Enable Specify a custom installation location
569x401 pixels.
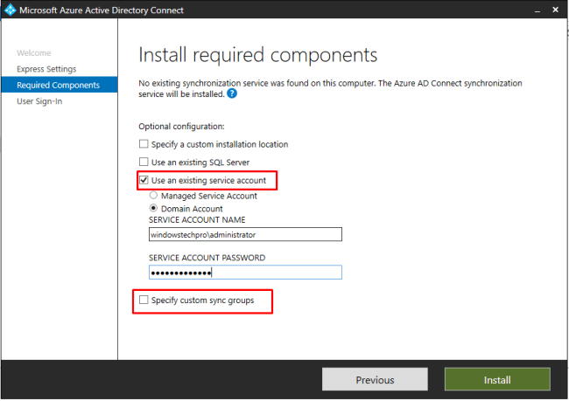[144, 144]
